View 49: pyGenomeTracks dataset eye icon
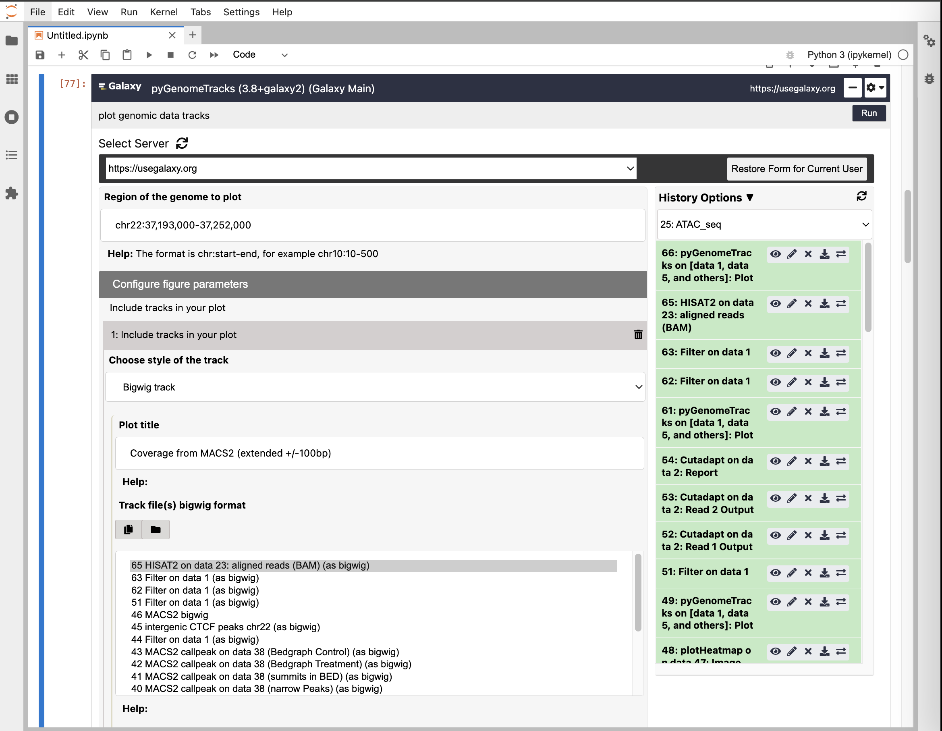The width and height of the screenshot is (942, 731). click(775, 602)
